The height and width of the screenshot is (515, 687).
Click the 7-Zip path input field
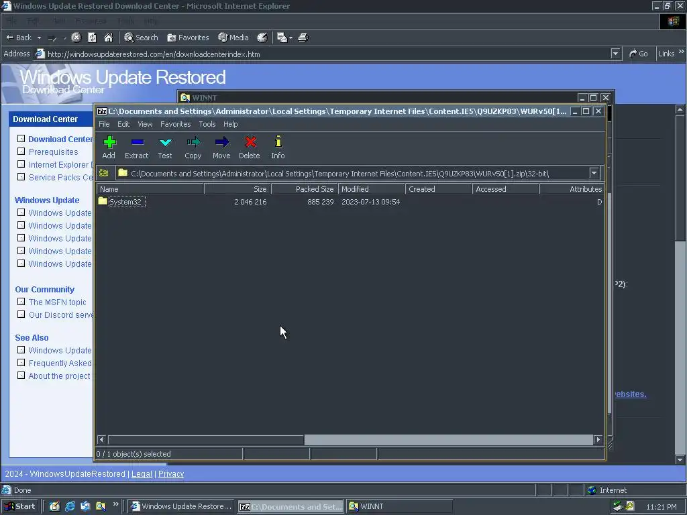click(x=353, y=174)
